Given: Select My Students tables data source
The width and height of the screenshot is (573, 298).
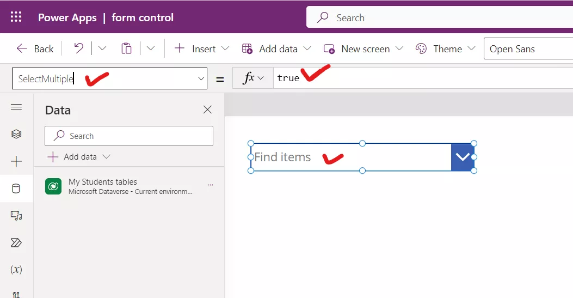Looking at the screenshot, I should click(129, 186).
